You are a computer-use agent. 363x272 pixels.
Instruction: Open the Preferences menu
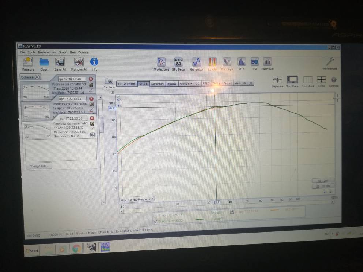(47, 52)
